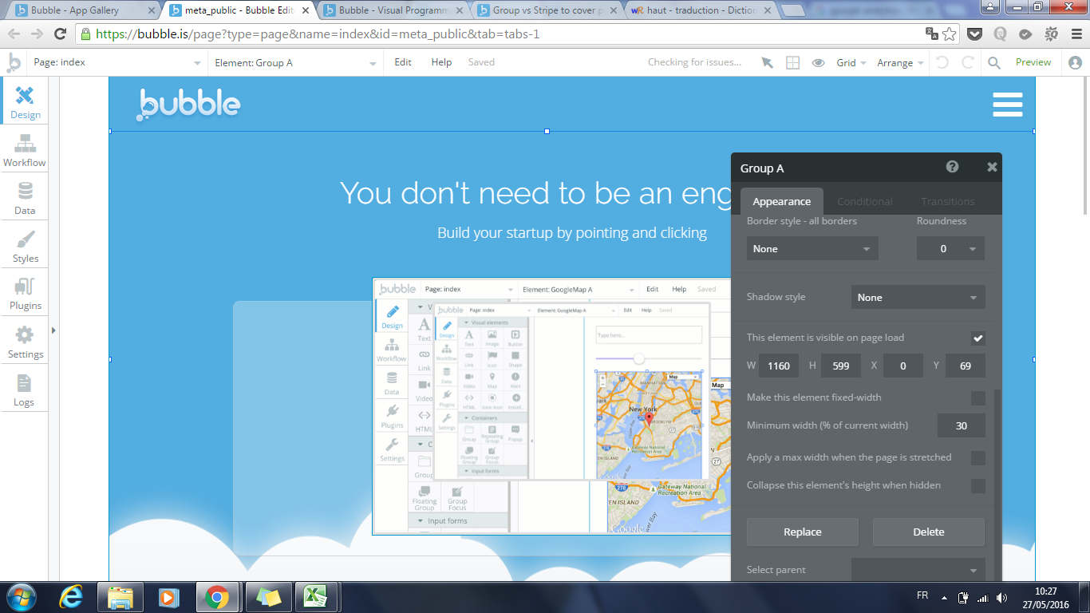Image resolution: width=1090 pixels, height=613 pixels.
Task: Expand the Arrange dropdown
Action: click(x=900, y=62)
